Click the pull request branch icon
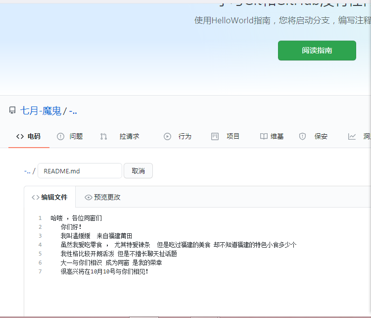Image resolution: width=371 pixels, height=318 pixels. pyautogui.click(x=103, y=137)
